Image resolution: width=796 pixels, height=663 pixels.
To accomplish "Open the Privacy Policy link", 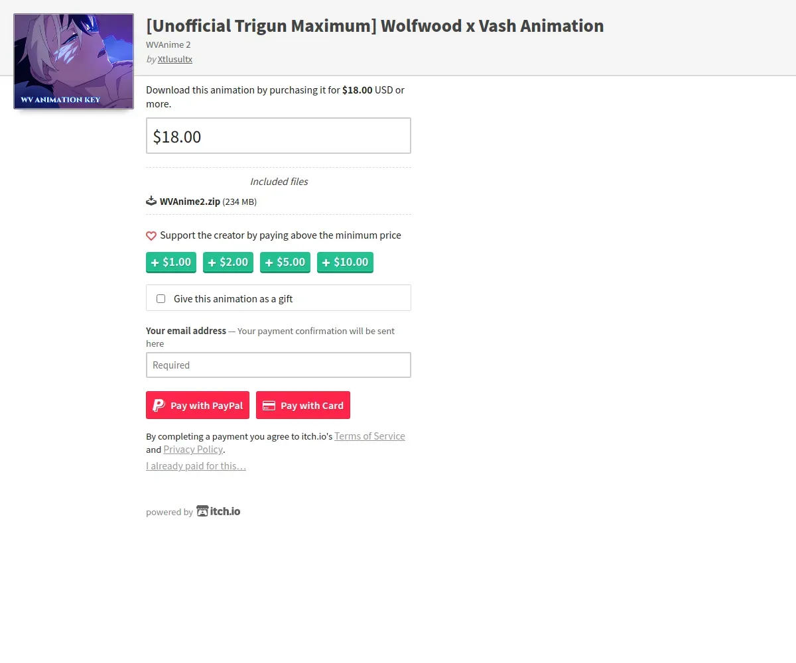I will click(193, 449).
